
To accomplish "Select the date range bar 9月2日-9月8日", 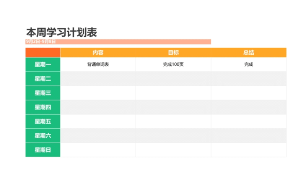I will pos(118,42).
